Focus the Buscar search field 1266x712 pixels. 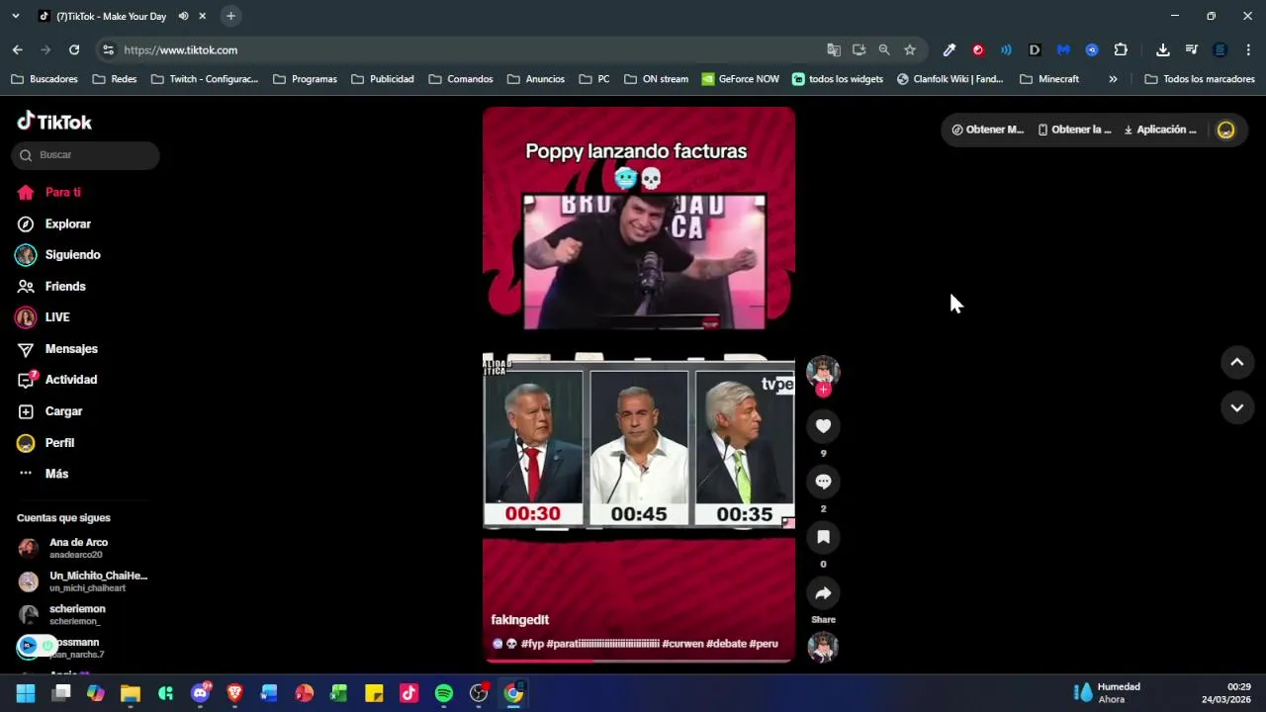86,155
